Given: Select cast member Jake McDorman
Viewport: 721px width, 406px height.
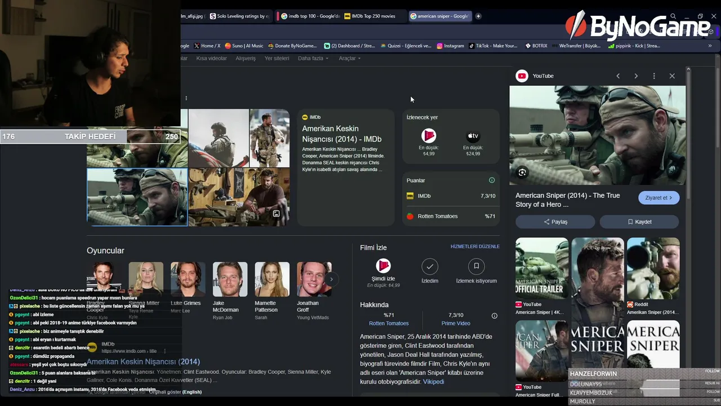Looking at the screenshot, I should [230, 290].
